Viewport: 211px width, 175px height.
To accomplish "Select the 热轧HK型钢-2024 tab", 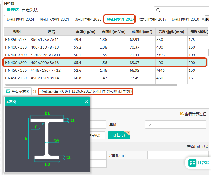I will coord(54,19).
